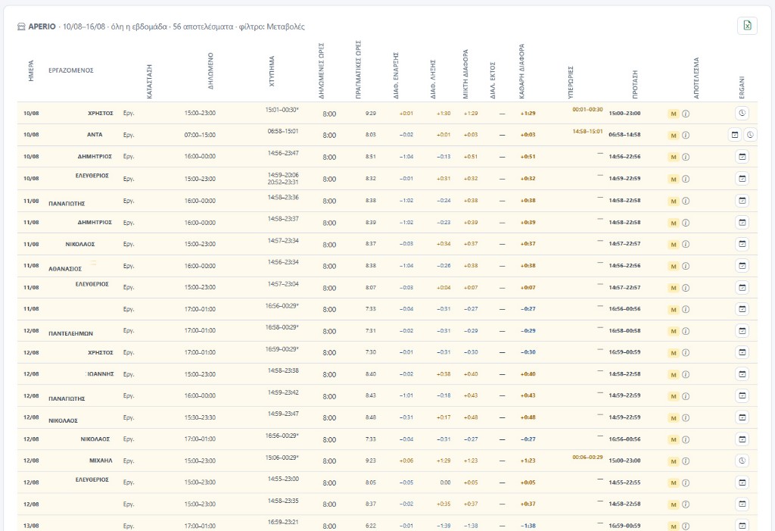Click the M badge for 11/08 ΠΑΝΑΓΙΩΤΗΣ
775x531 pixels.
(x=673, y=201)
